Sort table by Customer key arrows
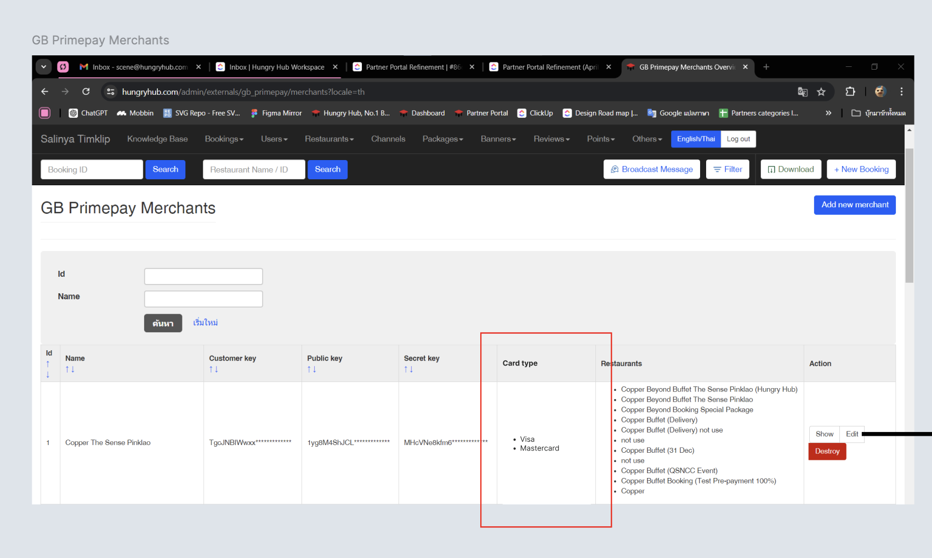The width and height of the screenshot is (932, 558). coord(213,369)
